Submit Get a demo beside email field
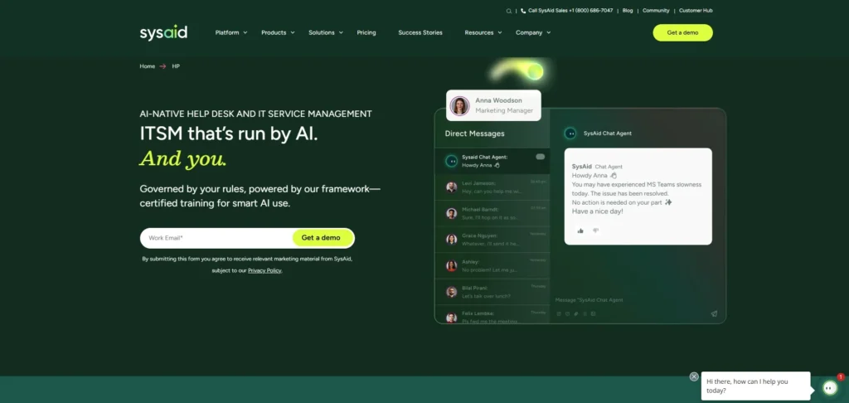 point(323,238)
